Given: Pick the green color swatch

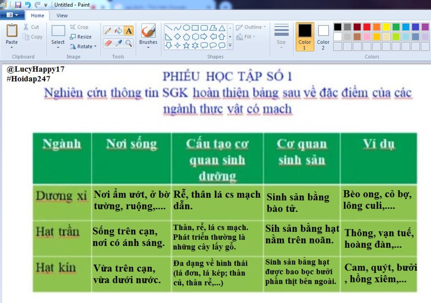Looking at the screenshot, I should click(x=396, y=27).
